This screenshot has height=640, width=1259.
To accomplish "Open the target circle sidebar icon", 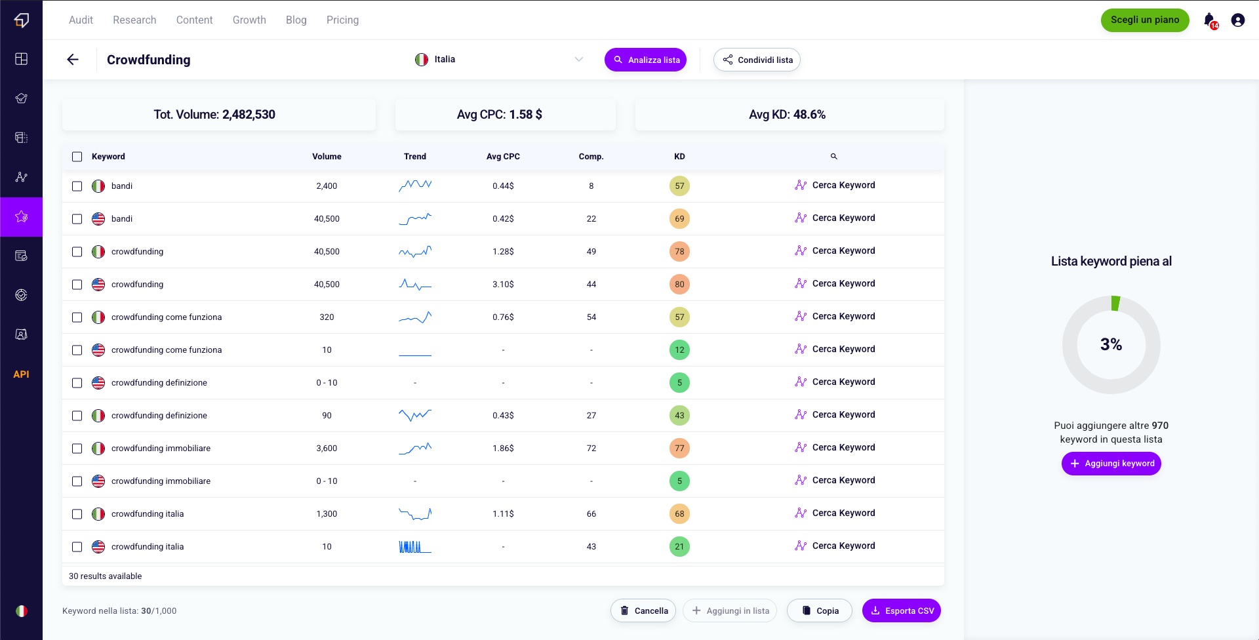I will coord(21,295).
